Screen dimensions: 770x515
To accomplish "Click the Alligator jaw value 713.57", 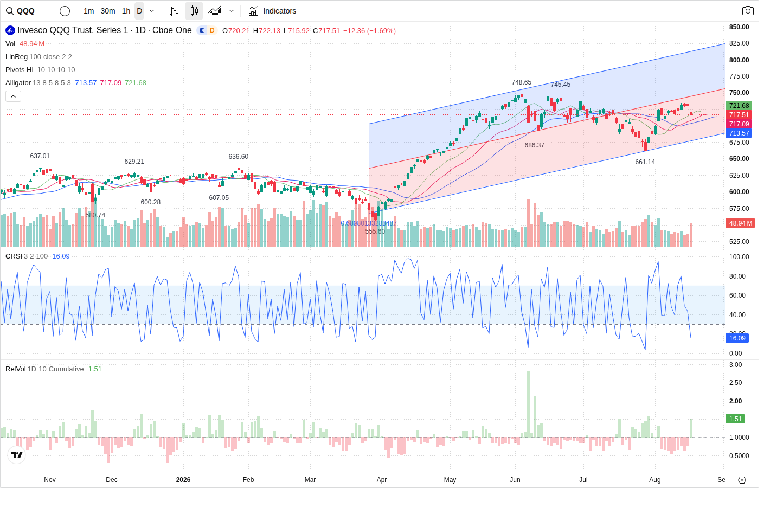I will coord(86,83).
